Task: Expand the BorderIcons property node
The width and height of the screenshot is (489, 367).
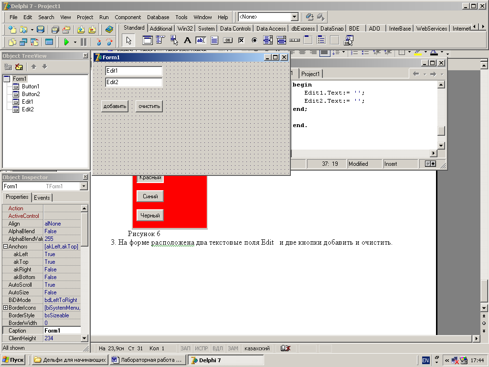Action: (5, 308)
